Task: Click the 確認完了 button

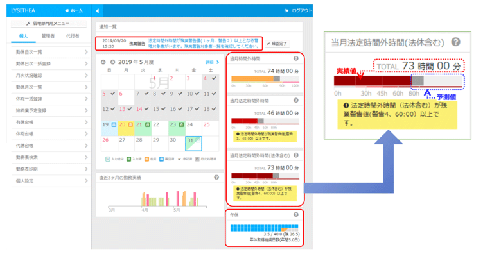Action: 277,44
